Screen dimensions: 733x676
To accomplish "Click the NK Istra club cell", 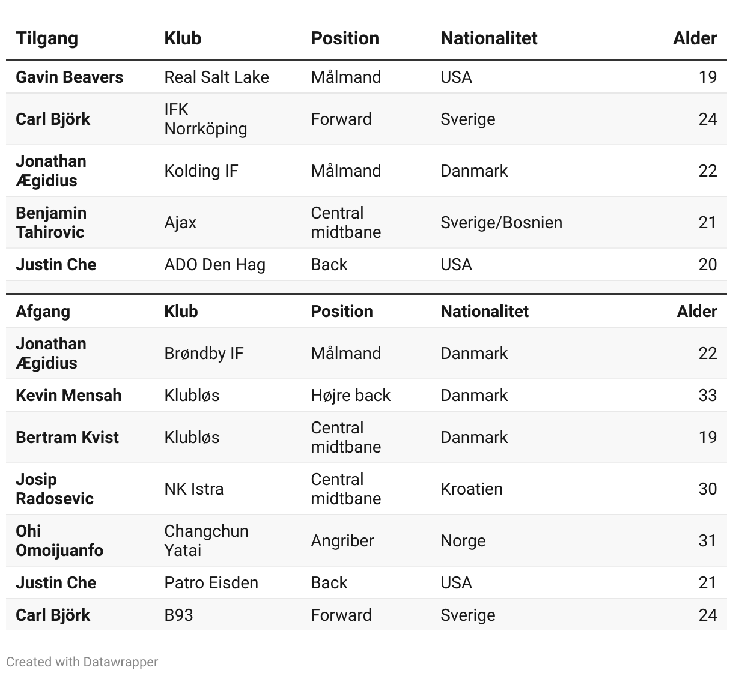I will [x=193, y=489].
